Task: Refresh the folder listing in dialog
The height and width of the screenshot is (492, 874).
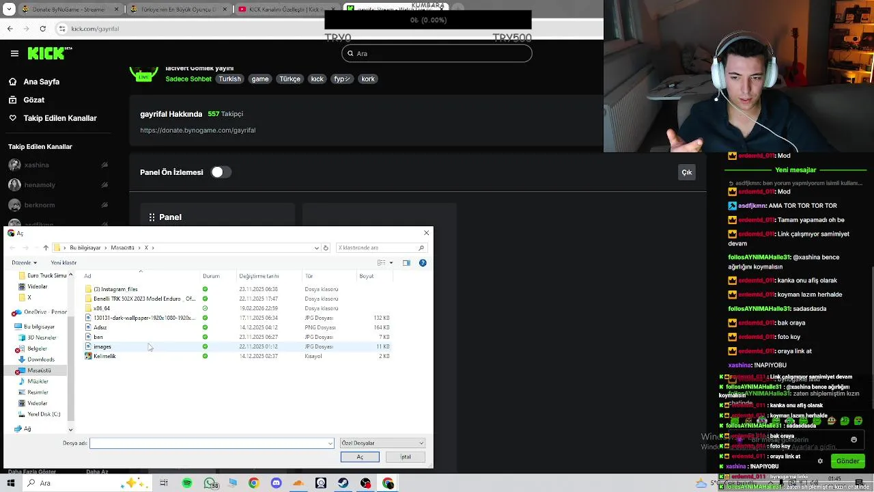Action: point(326,247)
